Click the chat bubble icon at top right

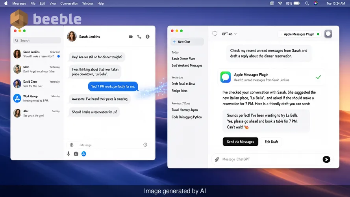[328, 34]
